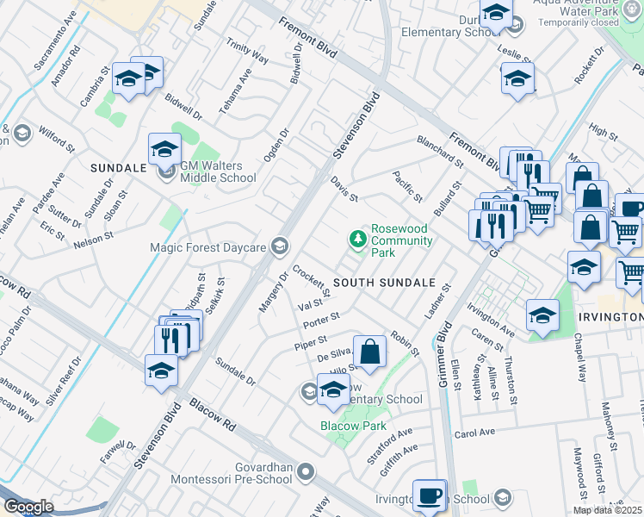Click the school marker above Irvington label
The height and width of the screenshot is (517, 644).
584,269
